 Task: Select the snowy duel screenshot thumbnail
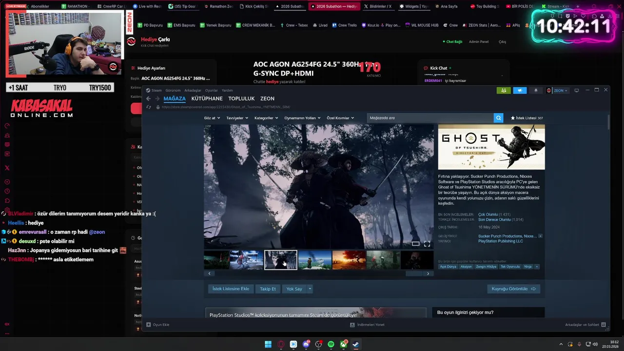(x=247, y=260)
